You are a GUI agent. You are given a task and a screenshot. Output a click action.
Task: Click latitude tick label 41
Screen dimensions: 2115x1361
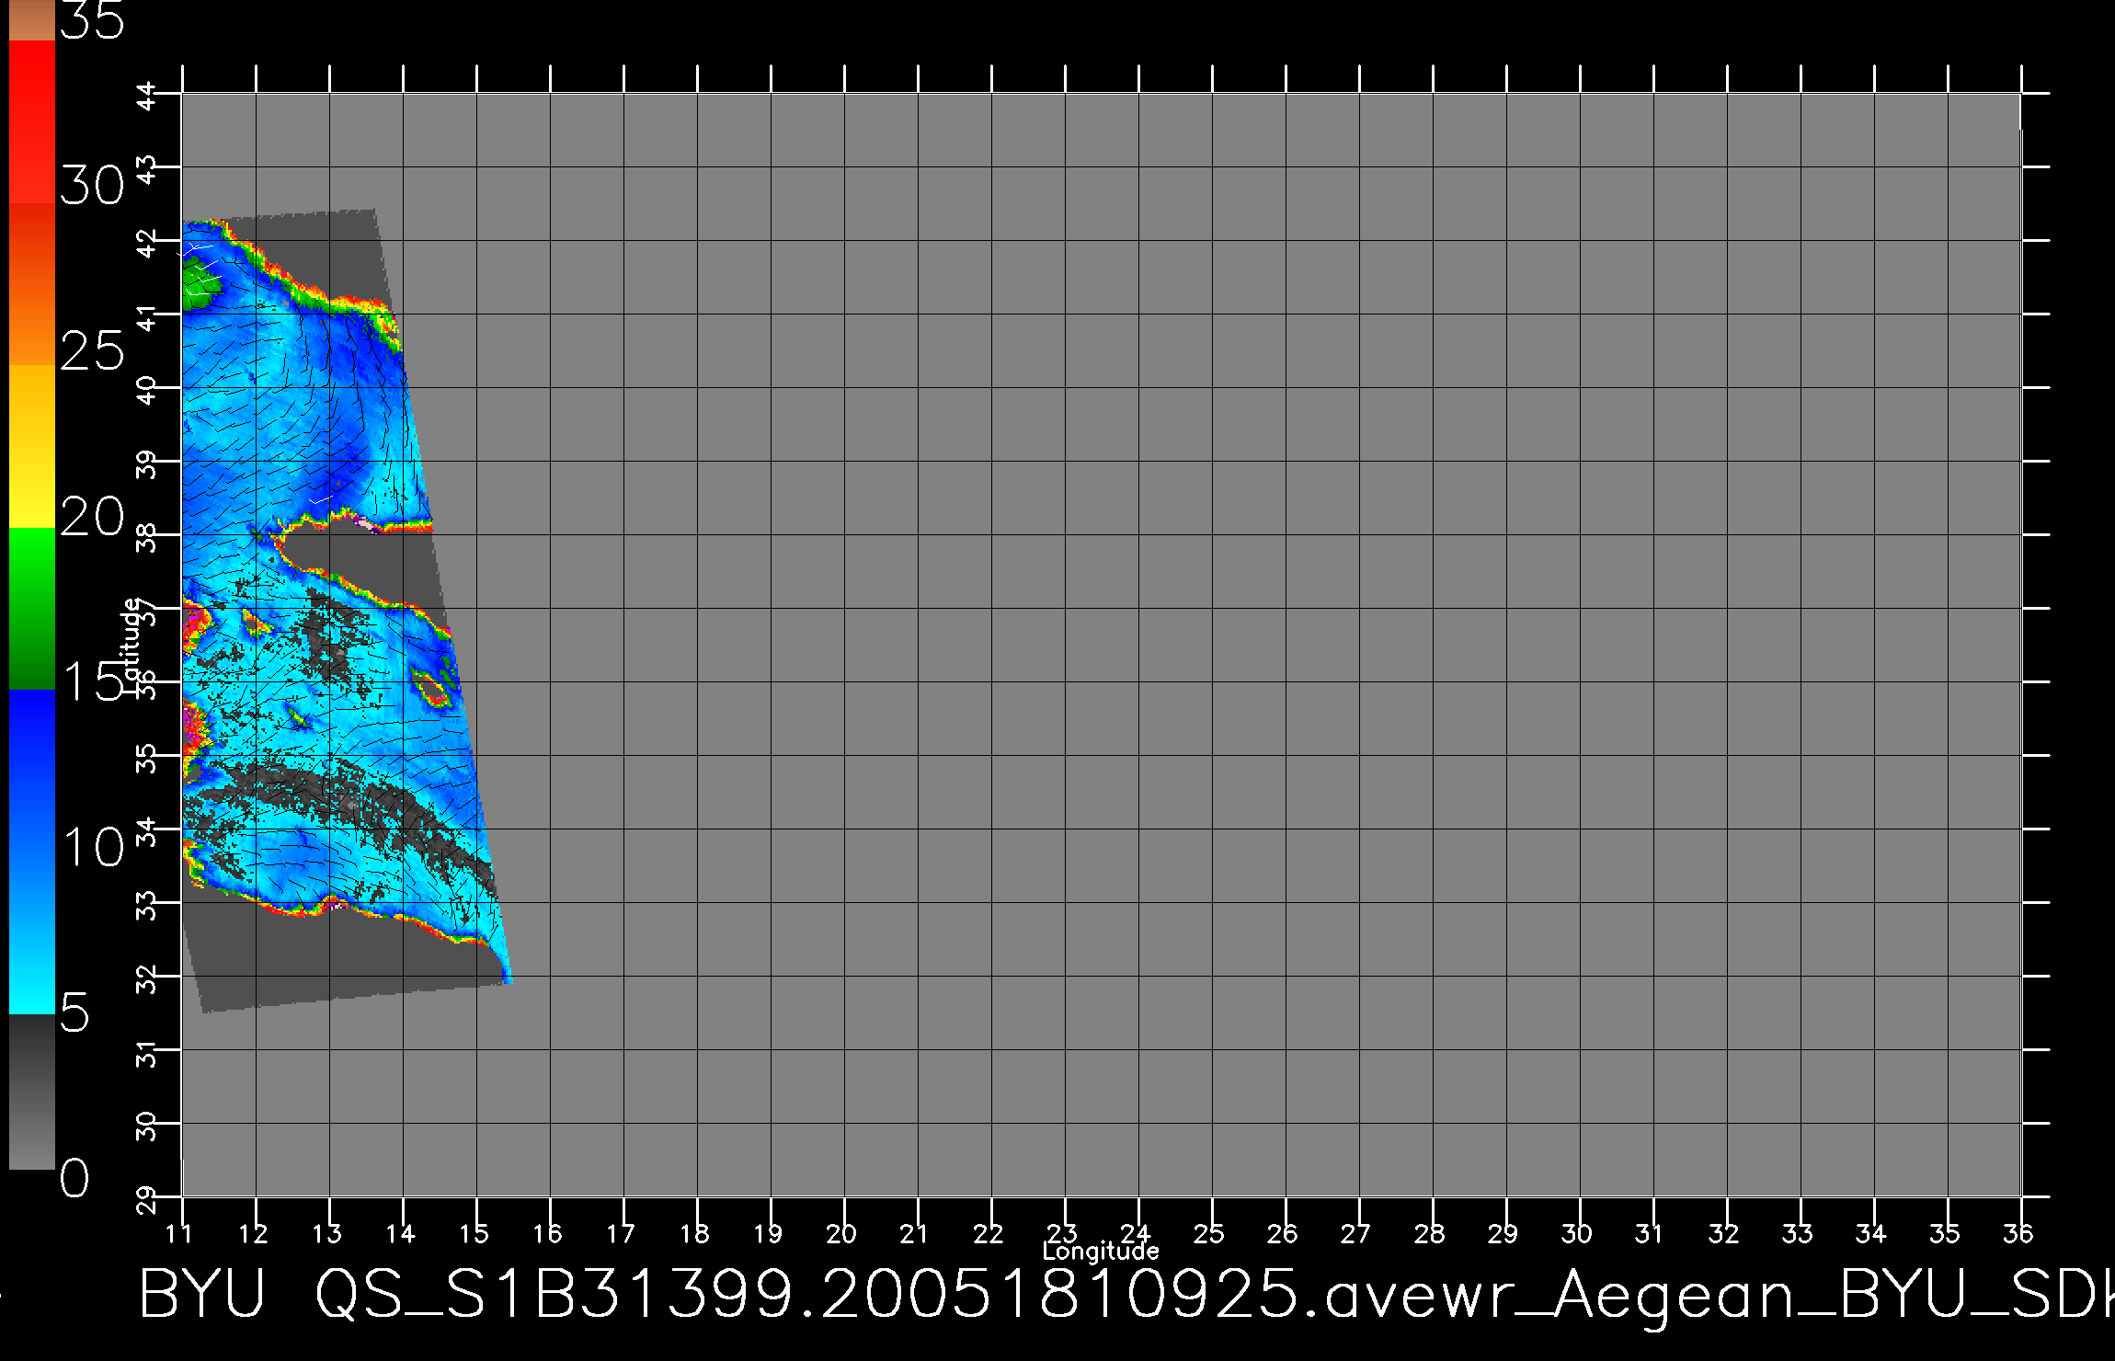point(147,317)
